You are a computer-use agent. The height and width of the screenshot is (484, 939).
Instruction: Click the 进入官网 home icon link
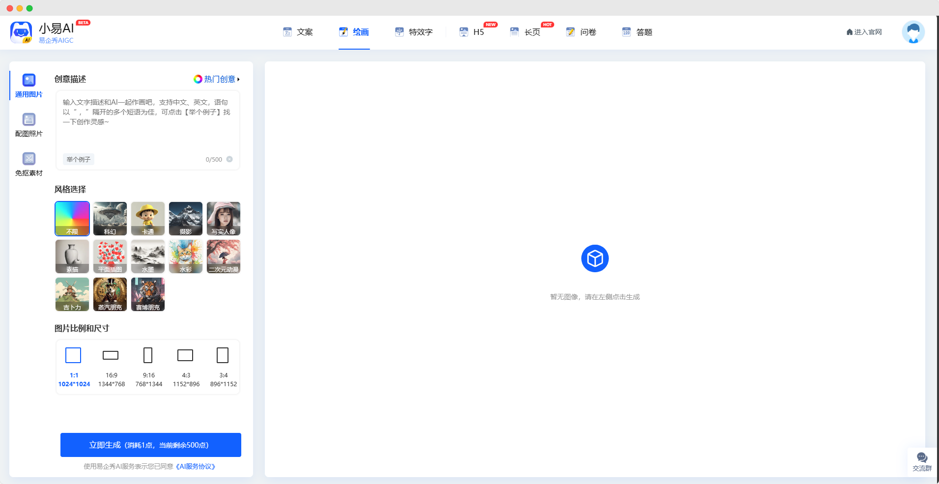point(864,32)
